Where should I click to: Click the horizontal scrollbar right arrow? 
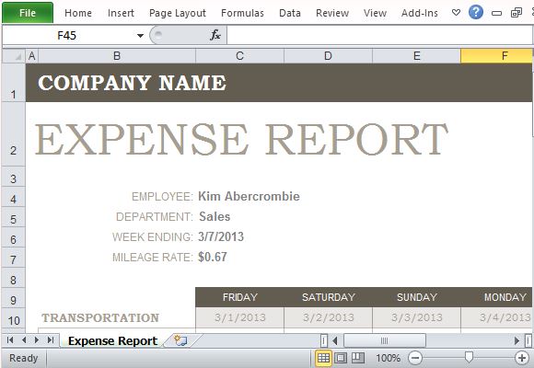point(517,340)
